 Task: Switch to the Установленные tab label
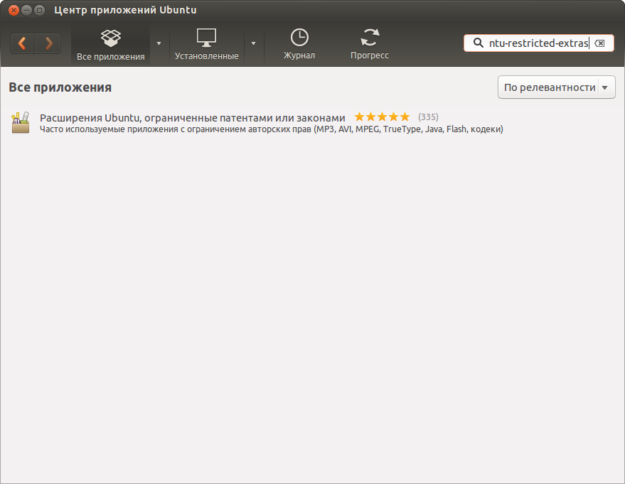click(206, 56)
